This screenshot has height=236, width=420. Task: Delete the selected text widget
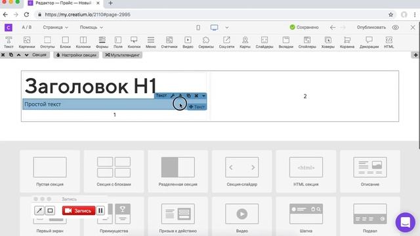point(196,96)
